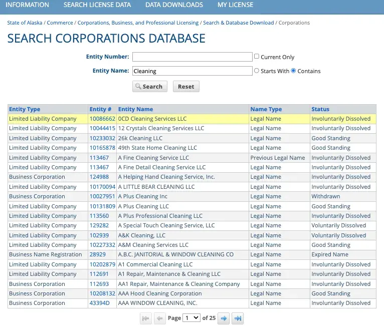Image resolution: width=384 pixels, height=330 pixels.
Task: Enable the Current Only checkbox
Action: coord(257,57)
